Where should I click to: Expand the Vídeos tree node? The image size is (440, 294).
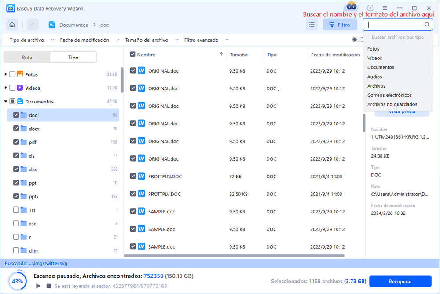click(6, 88)
